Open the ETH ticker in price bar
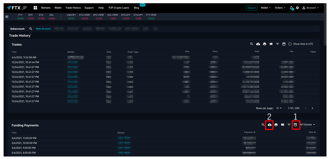This screenshot has height=159, width=329. 41,16
